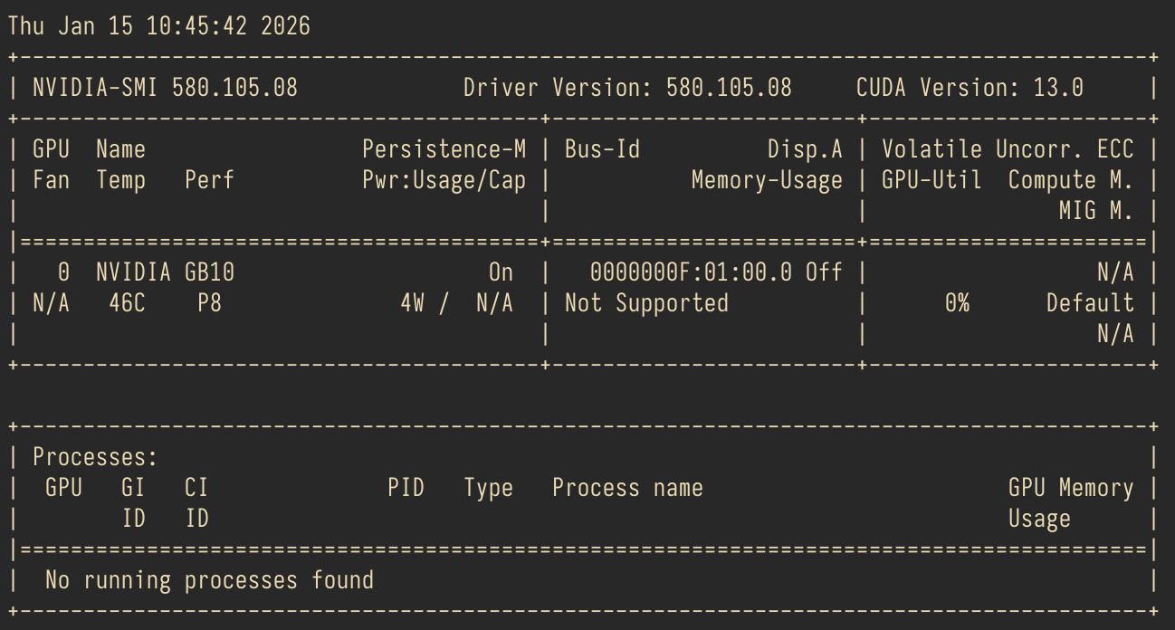This screenshot has height=630, width=1175.
Task: Click the GPU-Util column header
Action: click(x=931, y=180)
